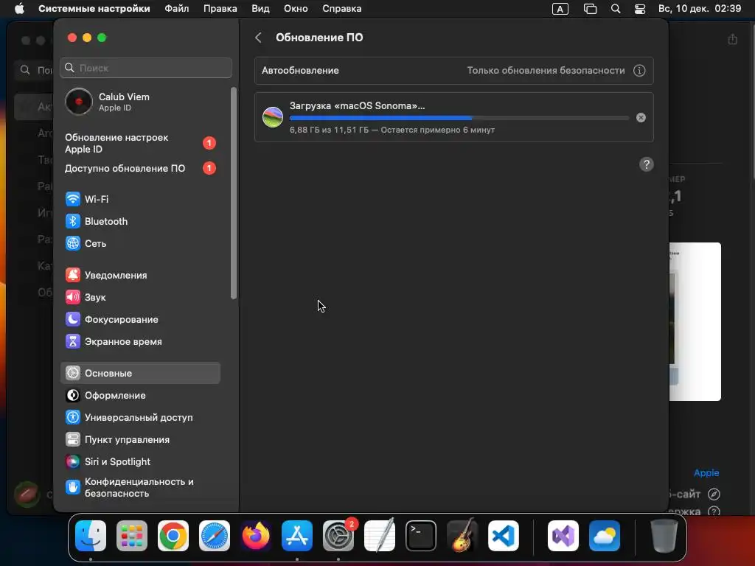
Task: Launch Firefox from the Dock
Action: point(256,536)
